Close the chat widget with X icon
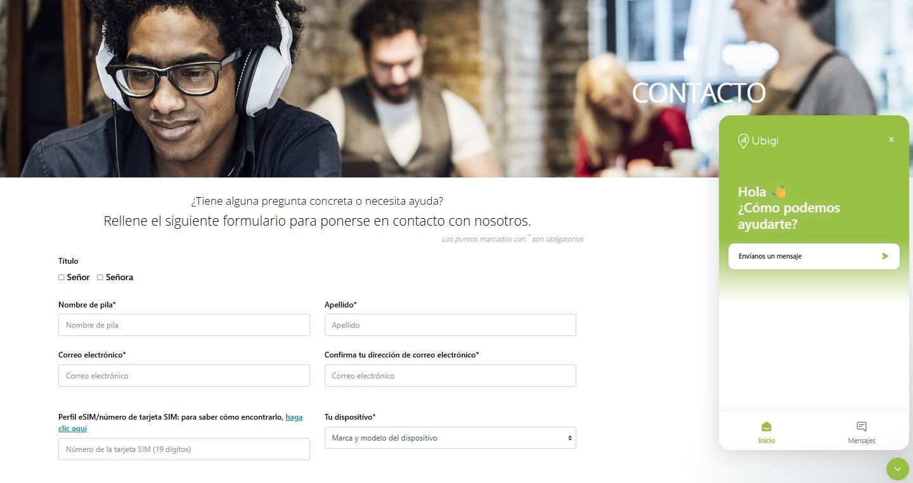The height and width of the screenshot is (483, 913). (x=891, y=139)
